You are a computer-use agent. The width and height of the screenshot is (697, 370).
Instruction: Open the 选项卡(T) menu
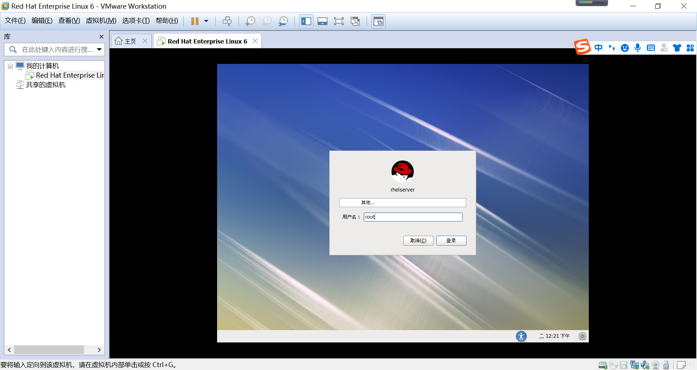(x=136, y=21)
